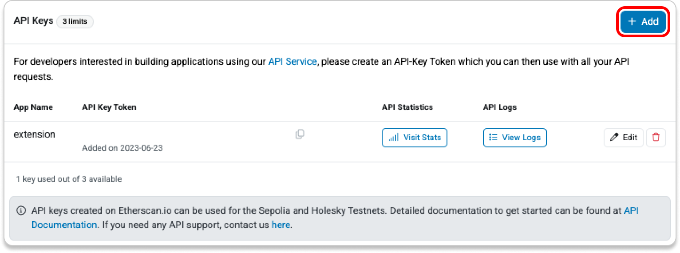
Task: Click the API Logs column header
Action: [x=499, y=107]
